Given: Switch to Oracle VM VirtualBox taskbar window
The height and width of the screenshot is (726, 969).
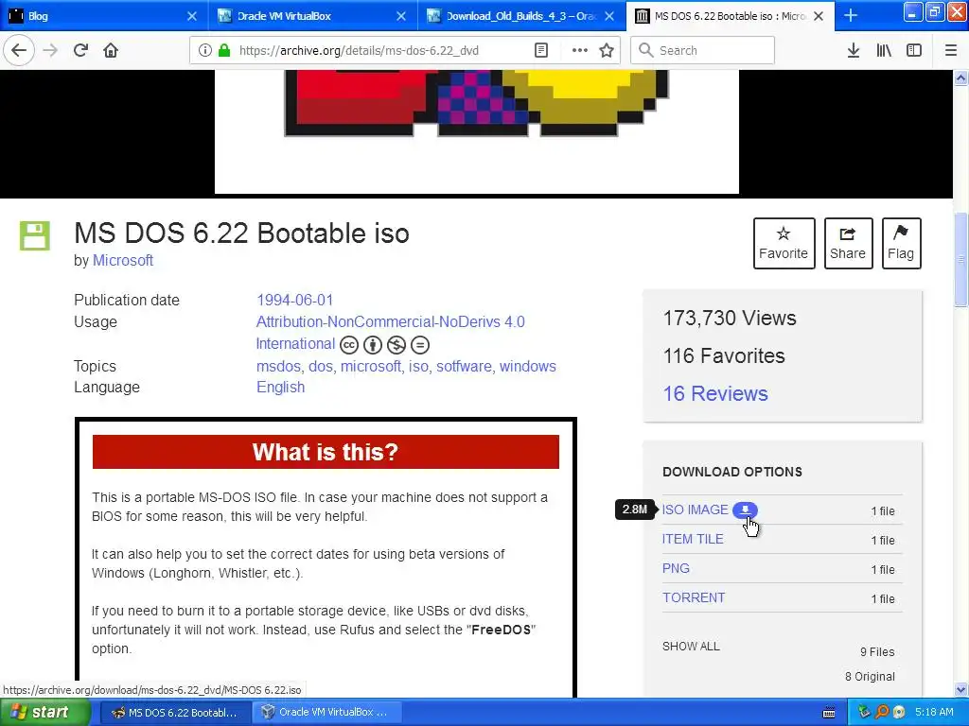Looking at the screenshot, I should 327,713.
